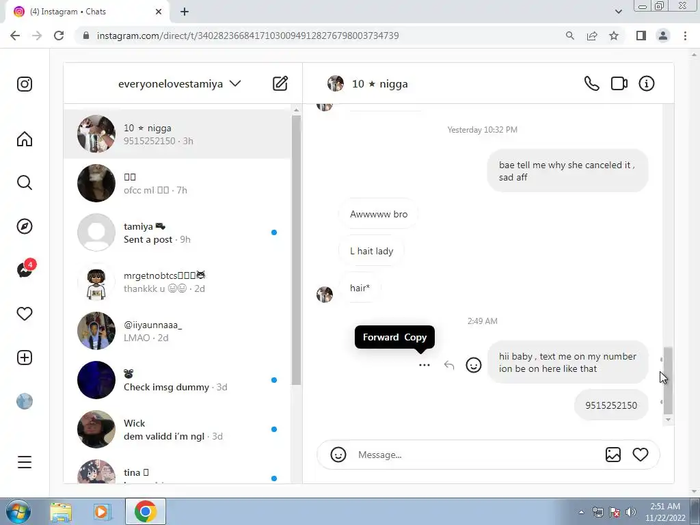This screenshot has height=525, width=700.
Task: Share this page from address bar
Action: (x=592, y=36)
